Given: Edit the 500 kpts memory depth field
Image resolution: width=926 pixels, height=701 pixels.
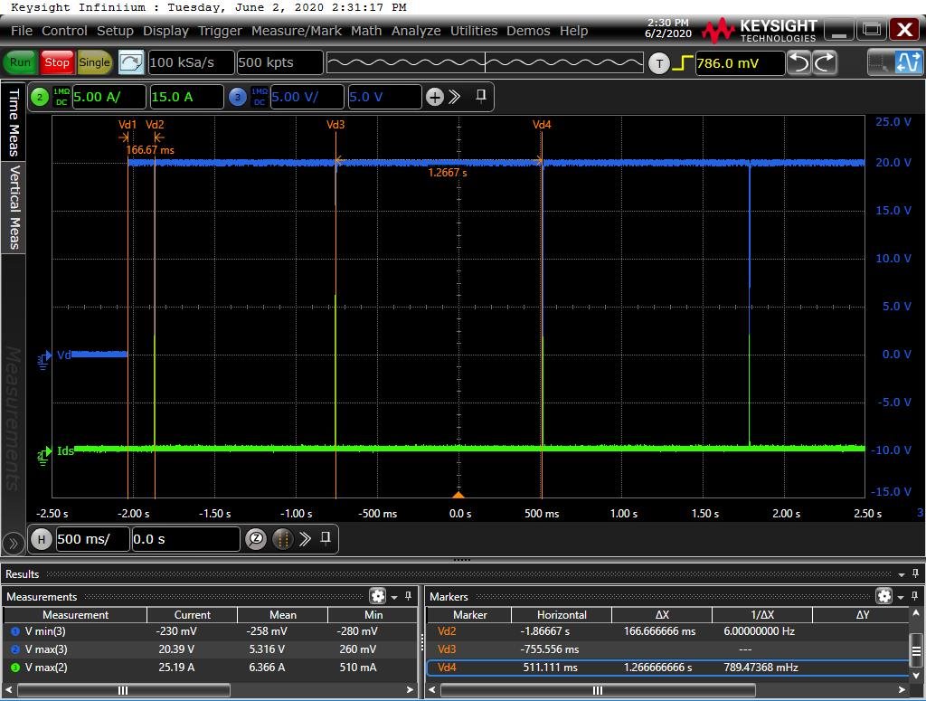Looking at the screenshot, I should coord(279,62).
